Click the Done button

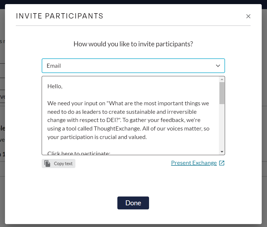[x=133, y=203]
